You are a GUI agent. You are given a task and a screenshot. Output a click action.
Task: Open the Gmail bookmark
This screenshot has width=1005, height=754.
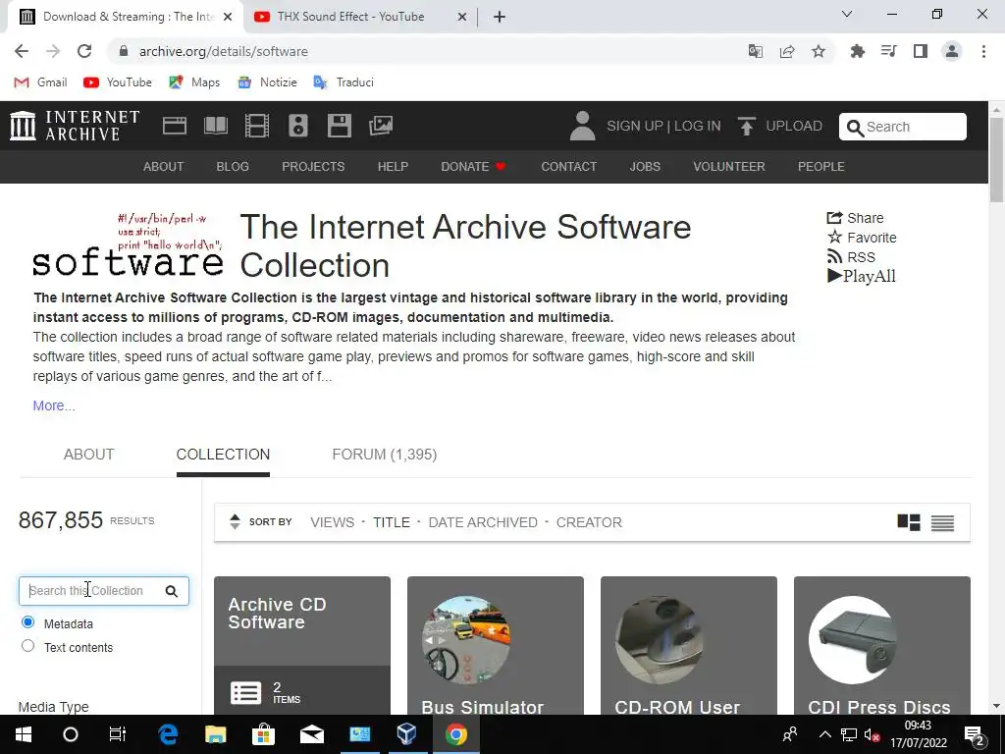pos(41,82)
